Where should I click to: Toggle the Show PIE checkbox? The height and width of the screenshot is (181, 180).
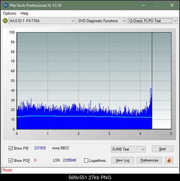[x=11, y=148]
